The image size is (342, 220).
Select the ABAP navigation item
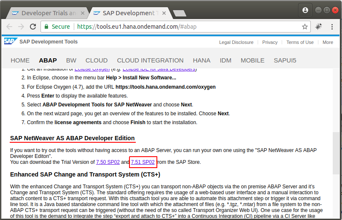[x=48, y=60]
